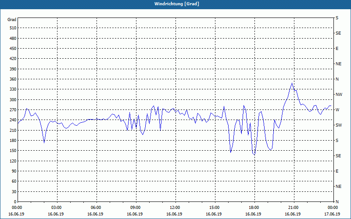Click the chart title "Windrichtung [Grad]"

click(x=177, y=4)
